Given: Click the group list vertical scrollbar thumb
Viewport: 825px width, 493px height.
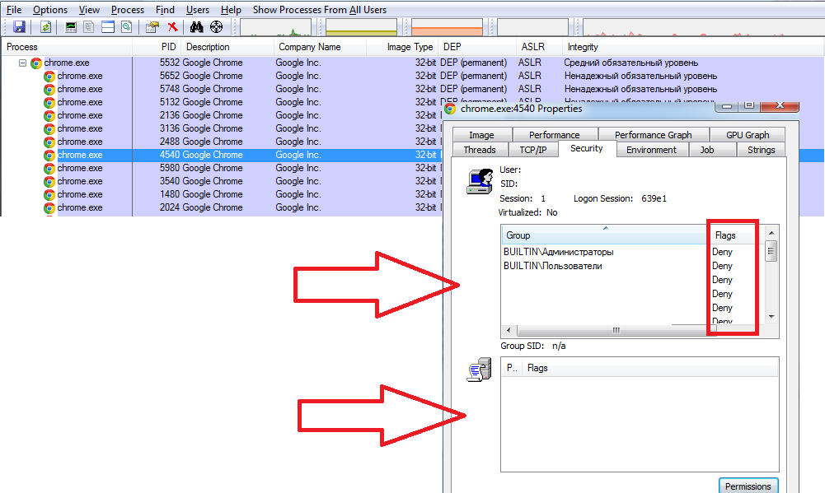Looking at the screenshot, I should (x=771, y=251).
